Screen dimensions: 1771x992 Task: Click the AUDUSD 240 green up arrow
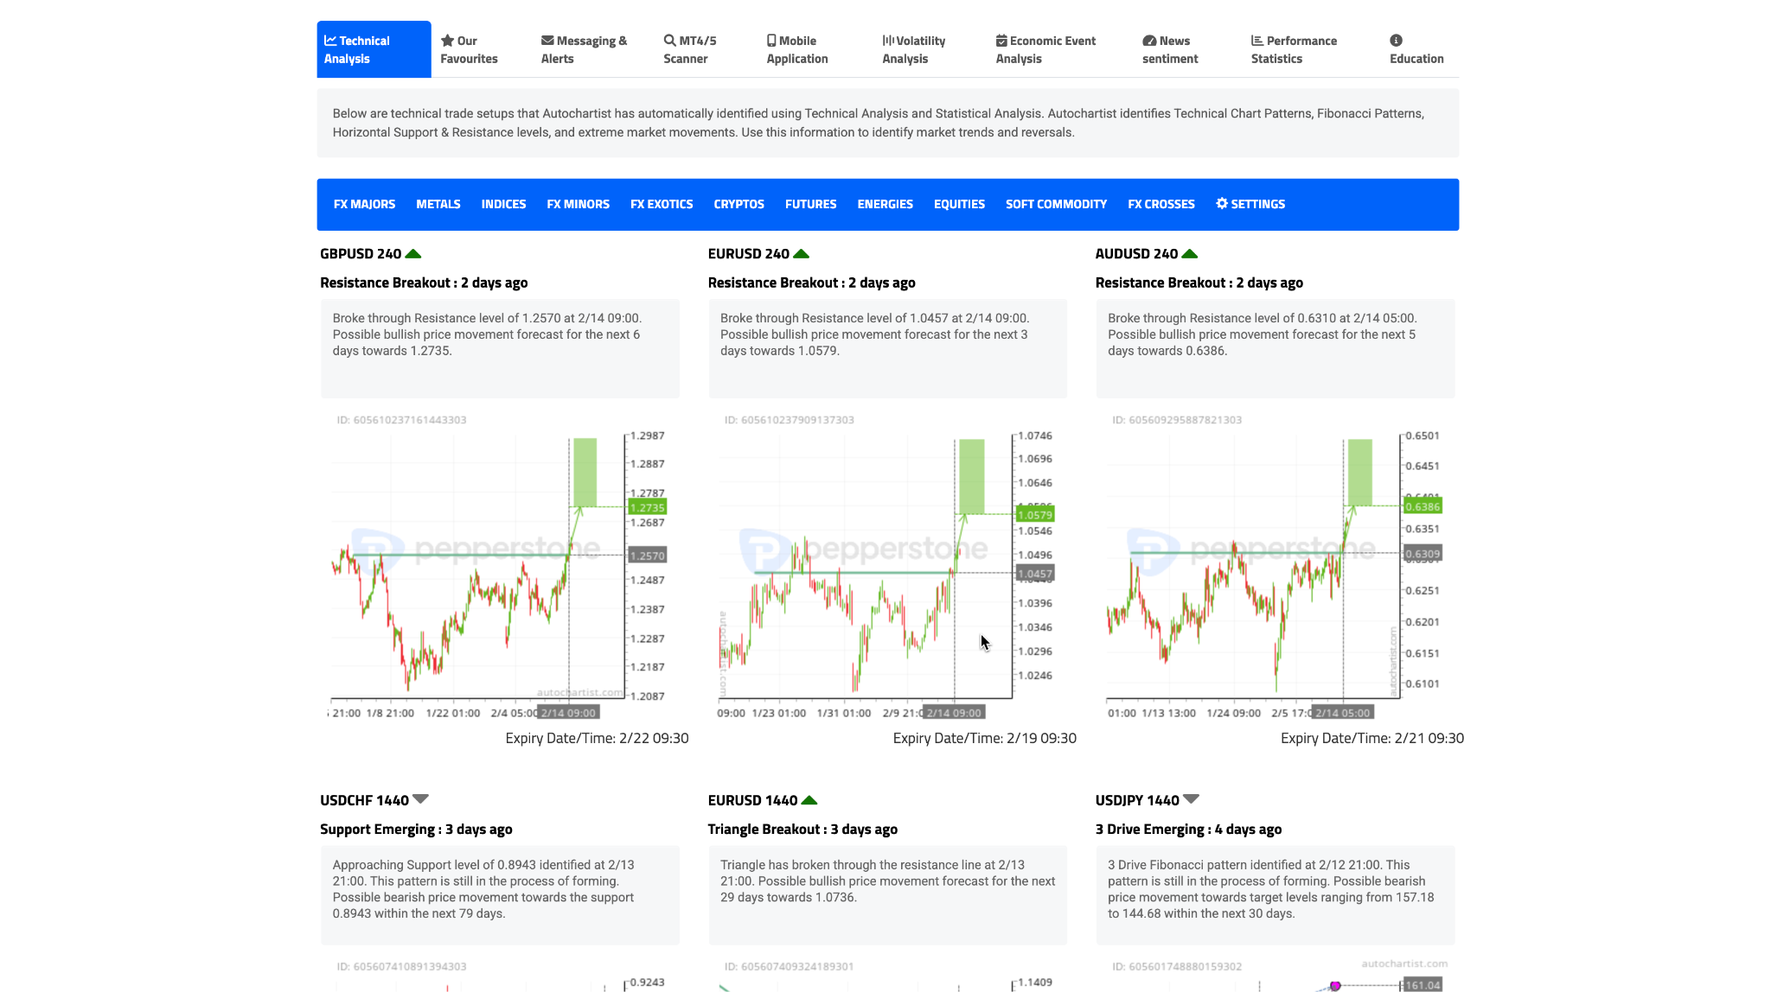click(x=1190, y=254)
